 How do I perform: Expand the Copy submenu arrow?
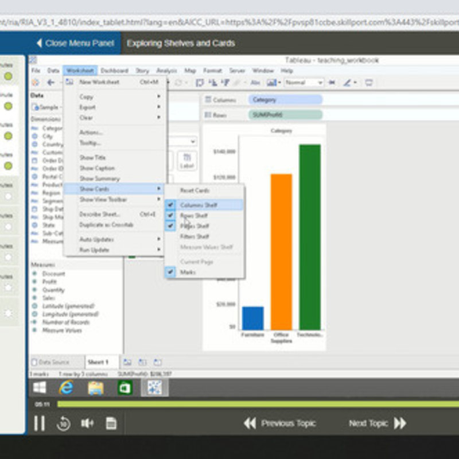[159, 96]
